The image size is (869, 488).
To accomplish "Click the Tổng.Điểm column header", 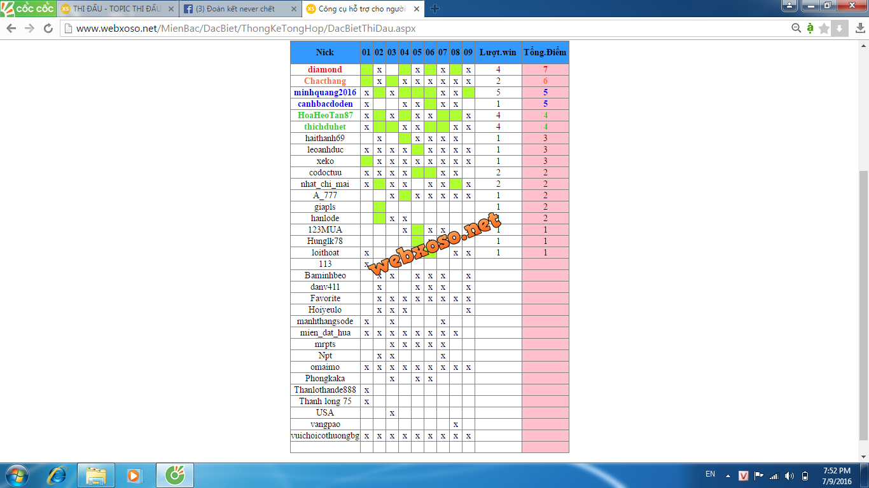I will coord(545,53).
